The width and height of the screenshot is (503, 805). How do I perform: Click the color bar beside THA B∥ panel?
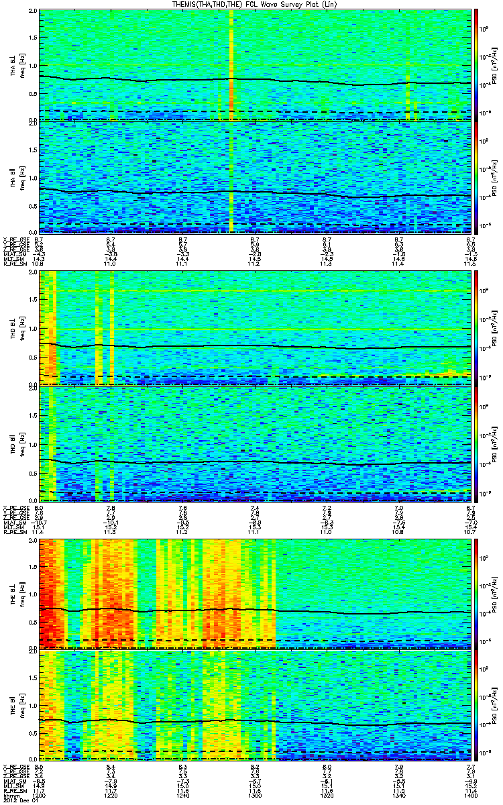[x=476, y=177]
